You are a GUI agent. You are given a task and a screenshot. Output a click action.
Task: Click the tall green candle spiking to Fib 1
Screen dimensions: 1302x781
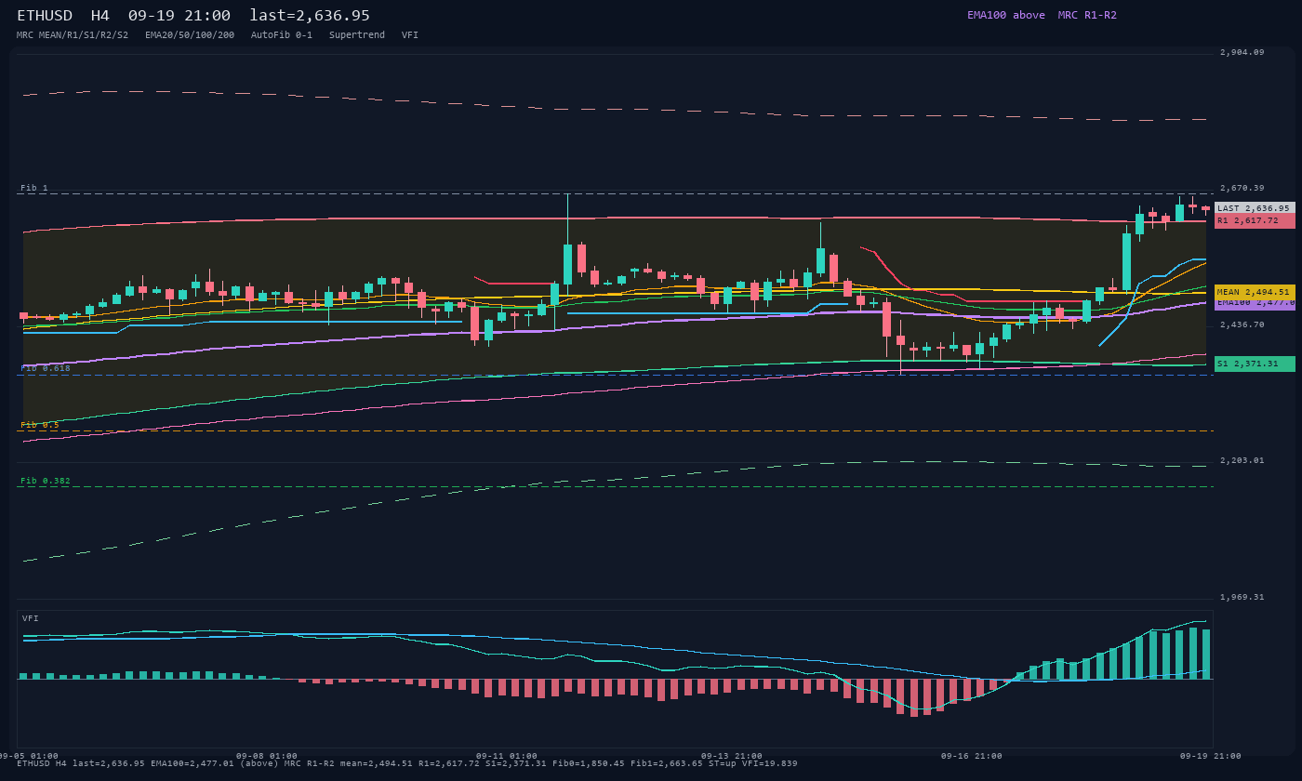(x=567, y=264)
